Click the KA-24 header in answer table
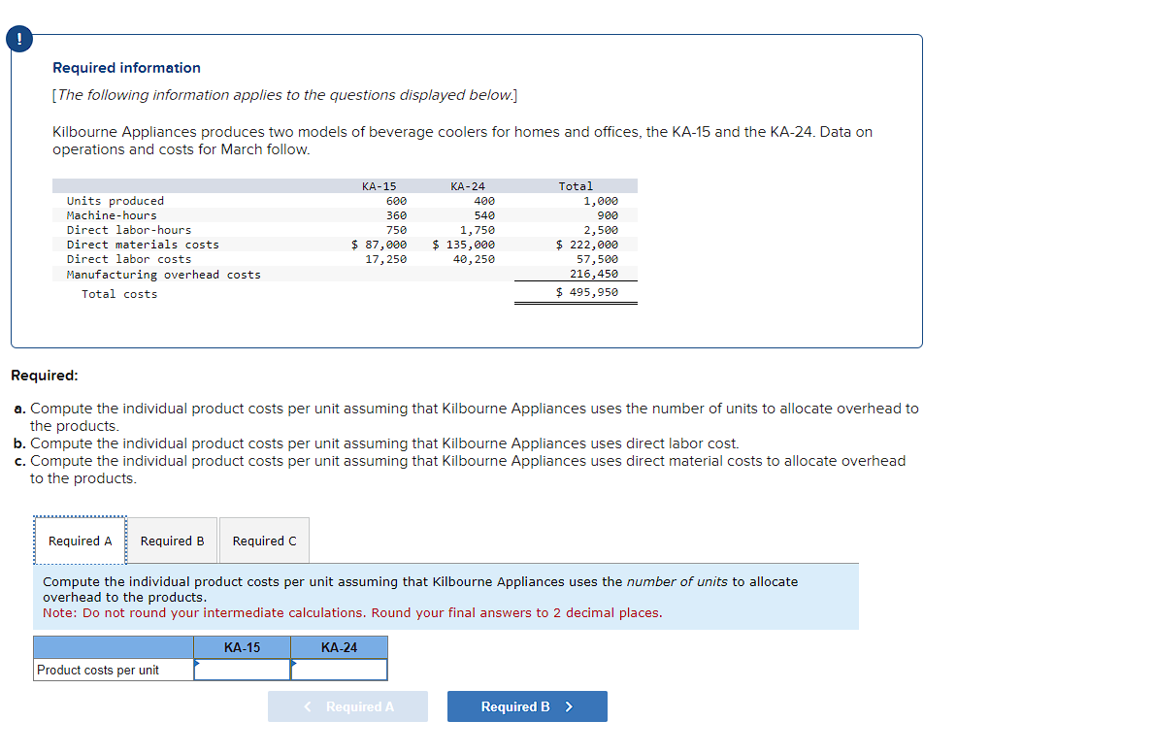Screen dimensions: 1155x754 [x=339, y=648]
